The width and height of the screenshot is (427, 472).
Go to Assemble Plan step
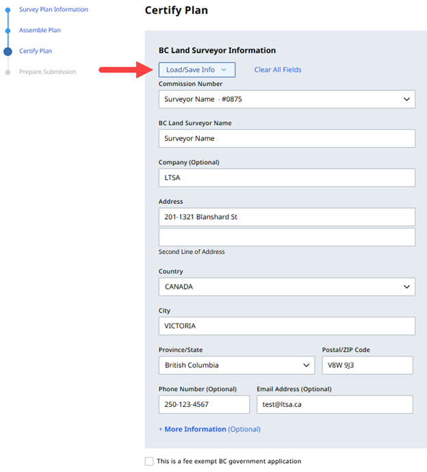pyautogui.click(x=40, y=30)
